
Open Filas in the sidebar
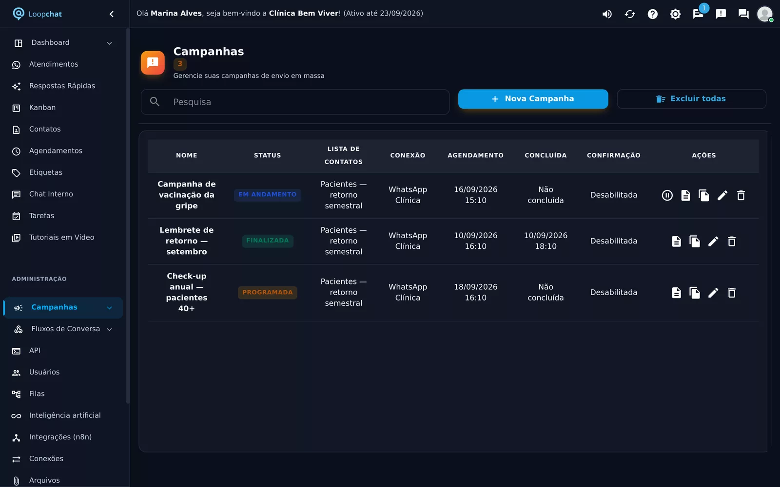point(63,394)
